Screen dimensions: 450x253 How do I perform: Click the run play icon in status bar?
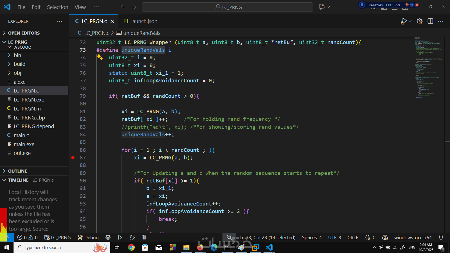tap(120, 238)
